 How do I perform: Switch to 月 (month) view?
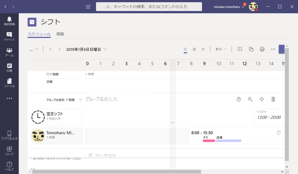point(202,49)
